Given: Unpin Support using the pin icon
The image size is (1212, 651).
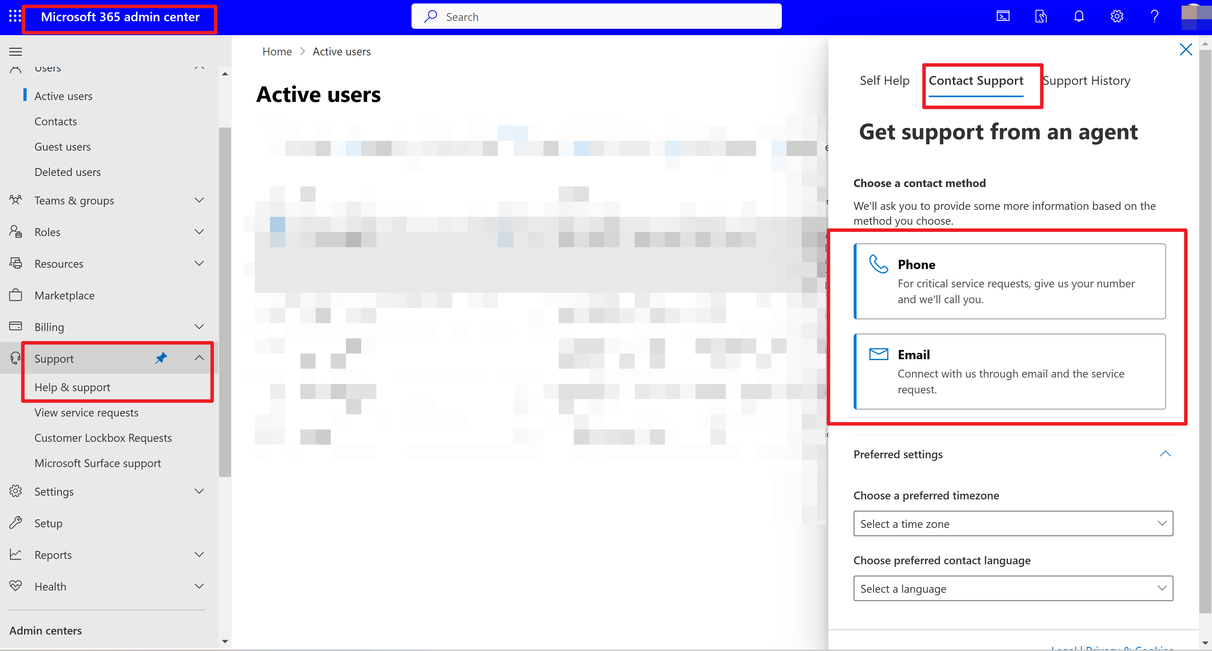Looking at the screenshot, I should tap(161, 358).
